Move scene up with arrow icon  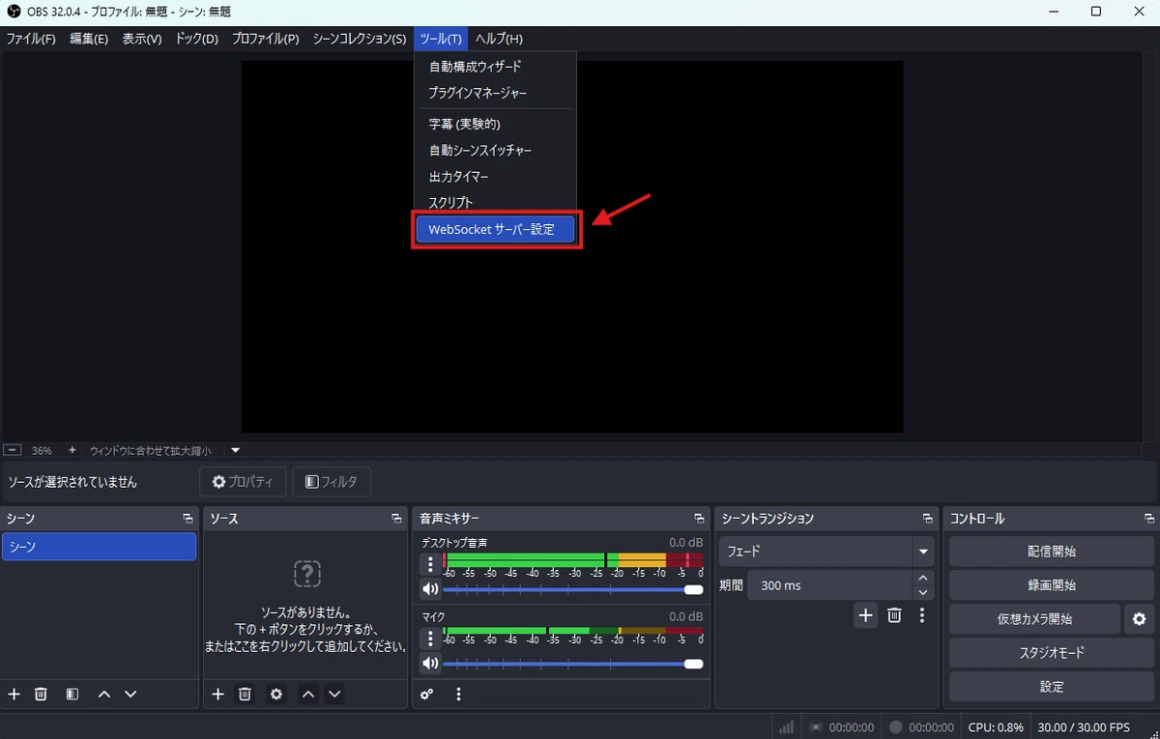[x=104, y=694]
